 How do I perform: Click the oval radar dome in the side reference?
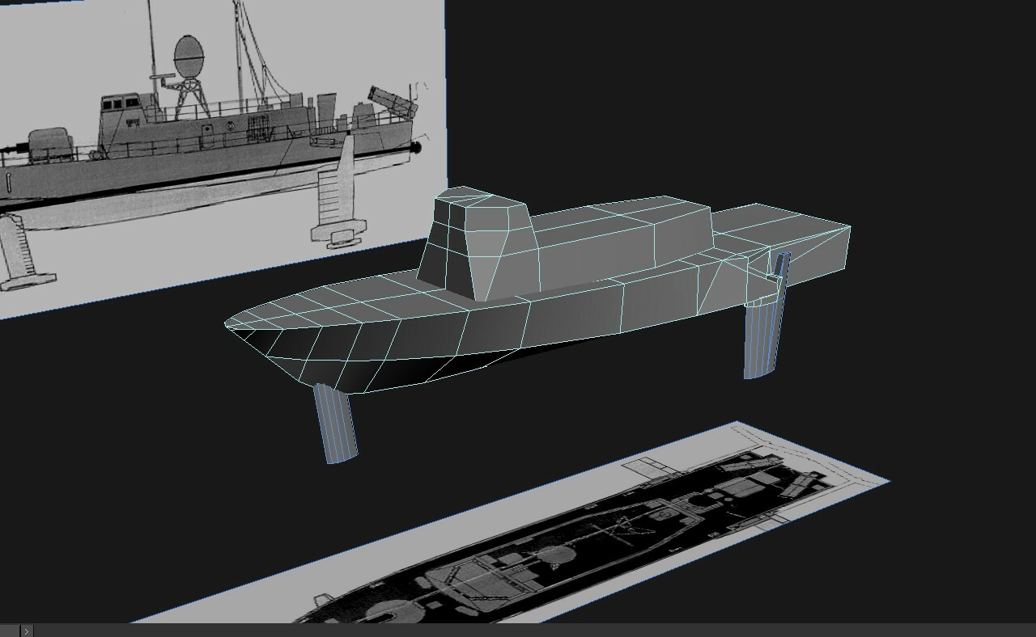[189, 55]
